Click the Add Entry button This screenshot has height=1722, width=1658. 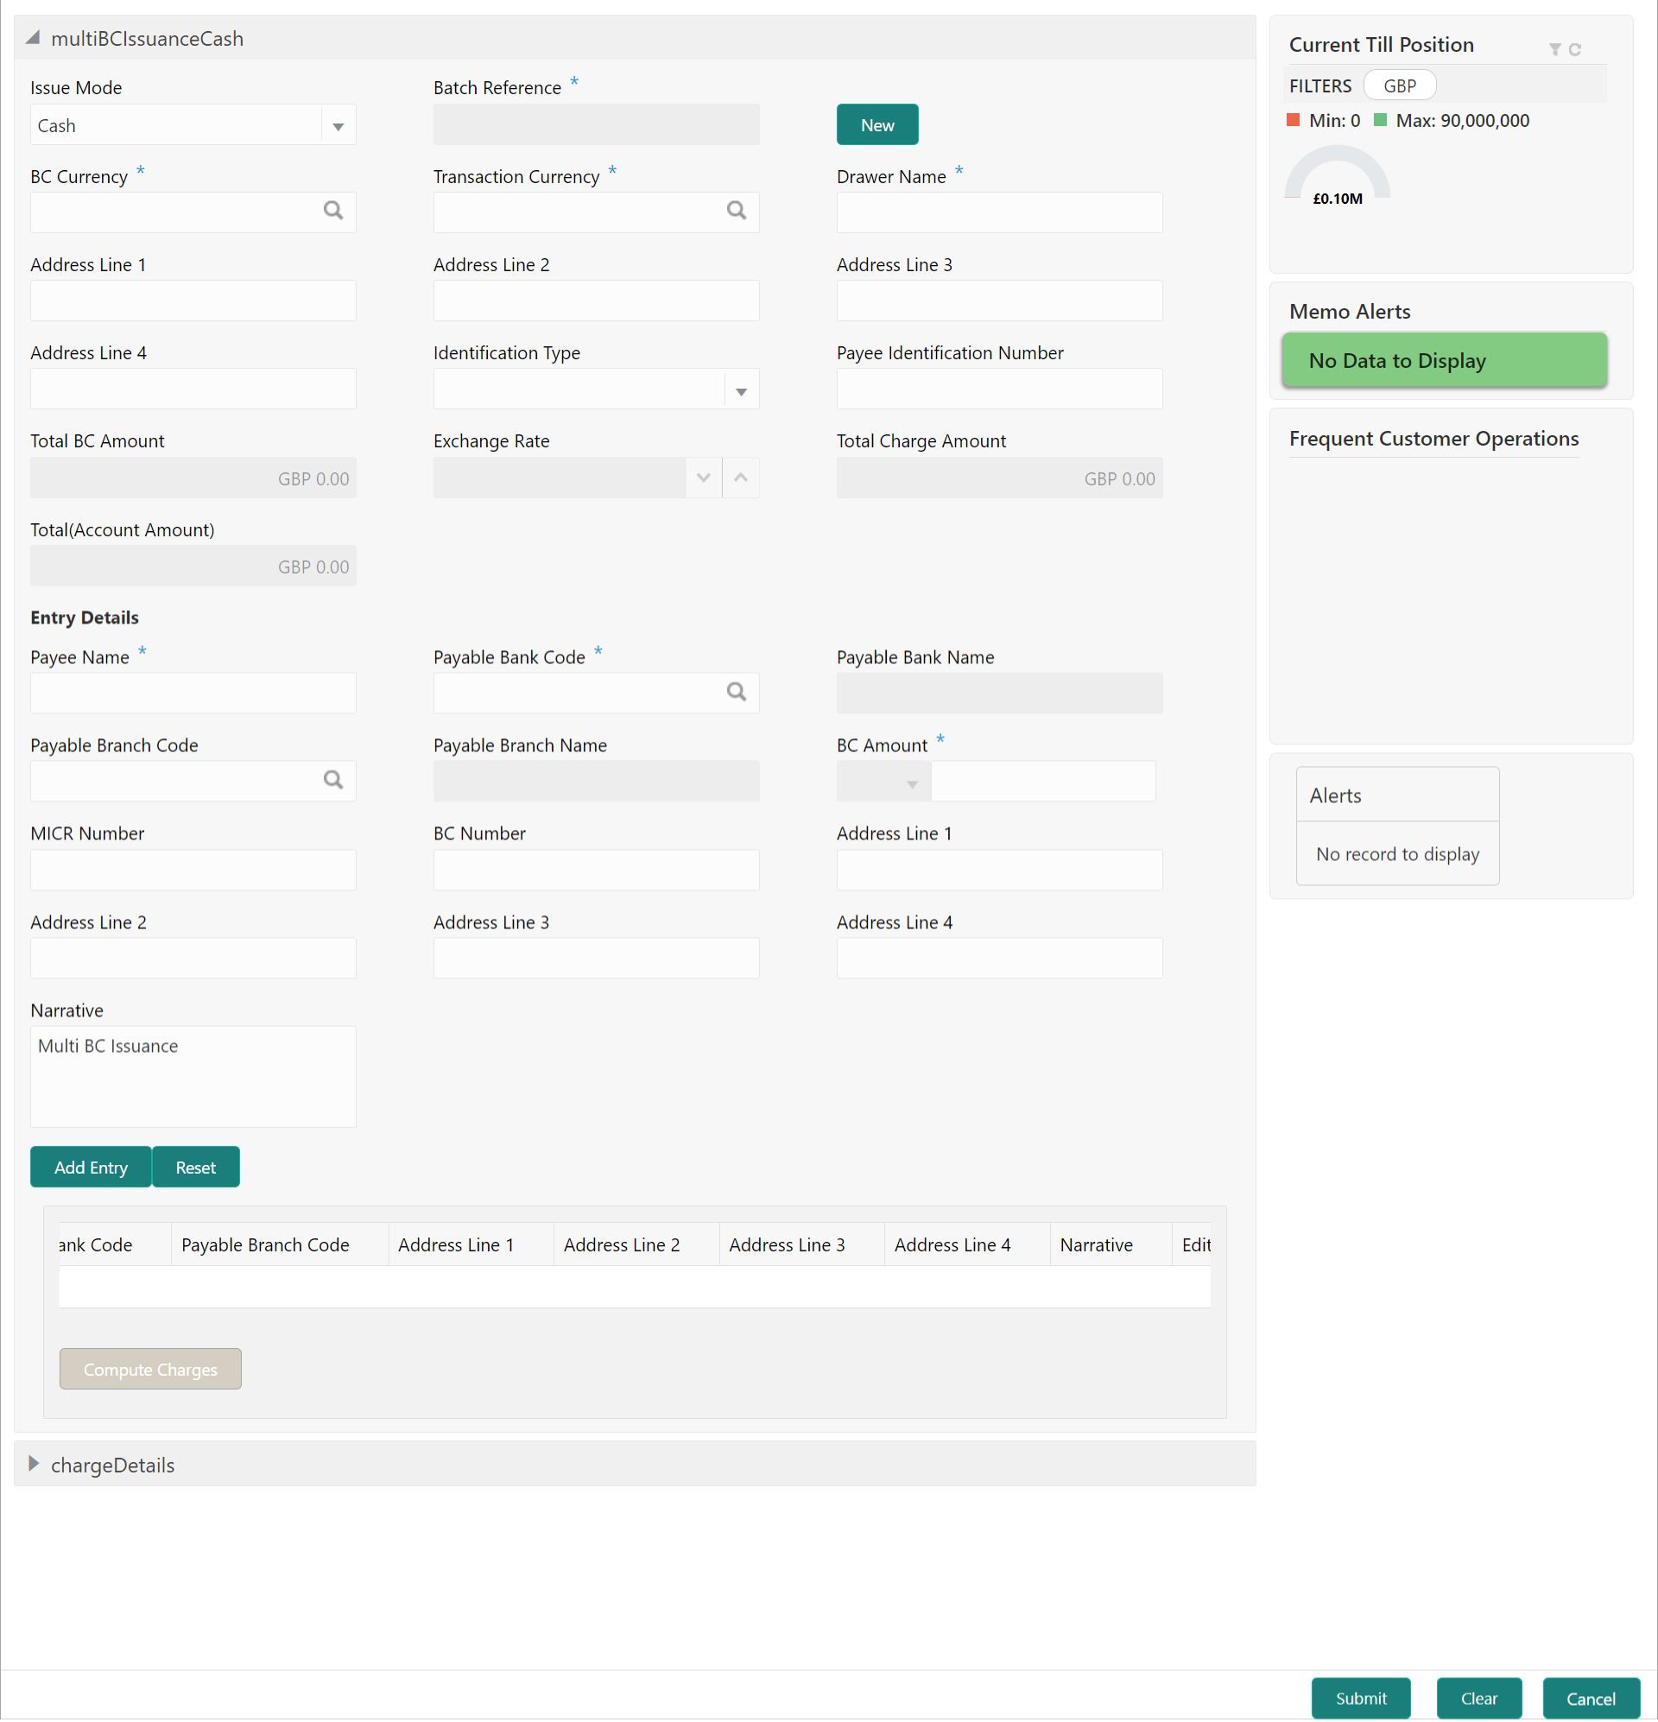(91, 1168)
